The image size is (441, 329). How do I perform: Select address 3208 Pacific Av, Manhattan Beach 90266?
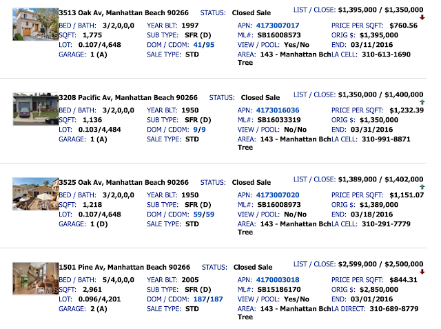(128, 98)
